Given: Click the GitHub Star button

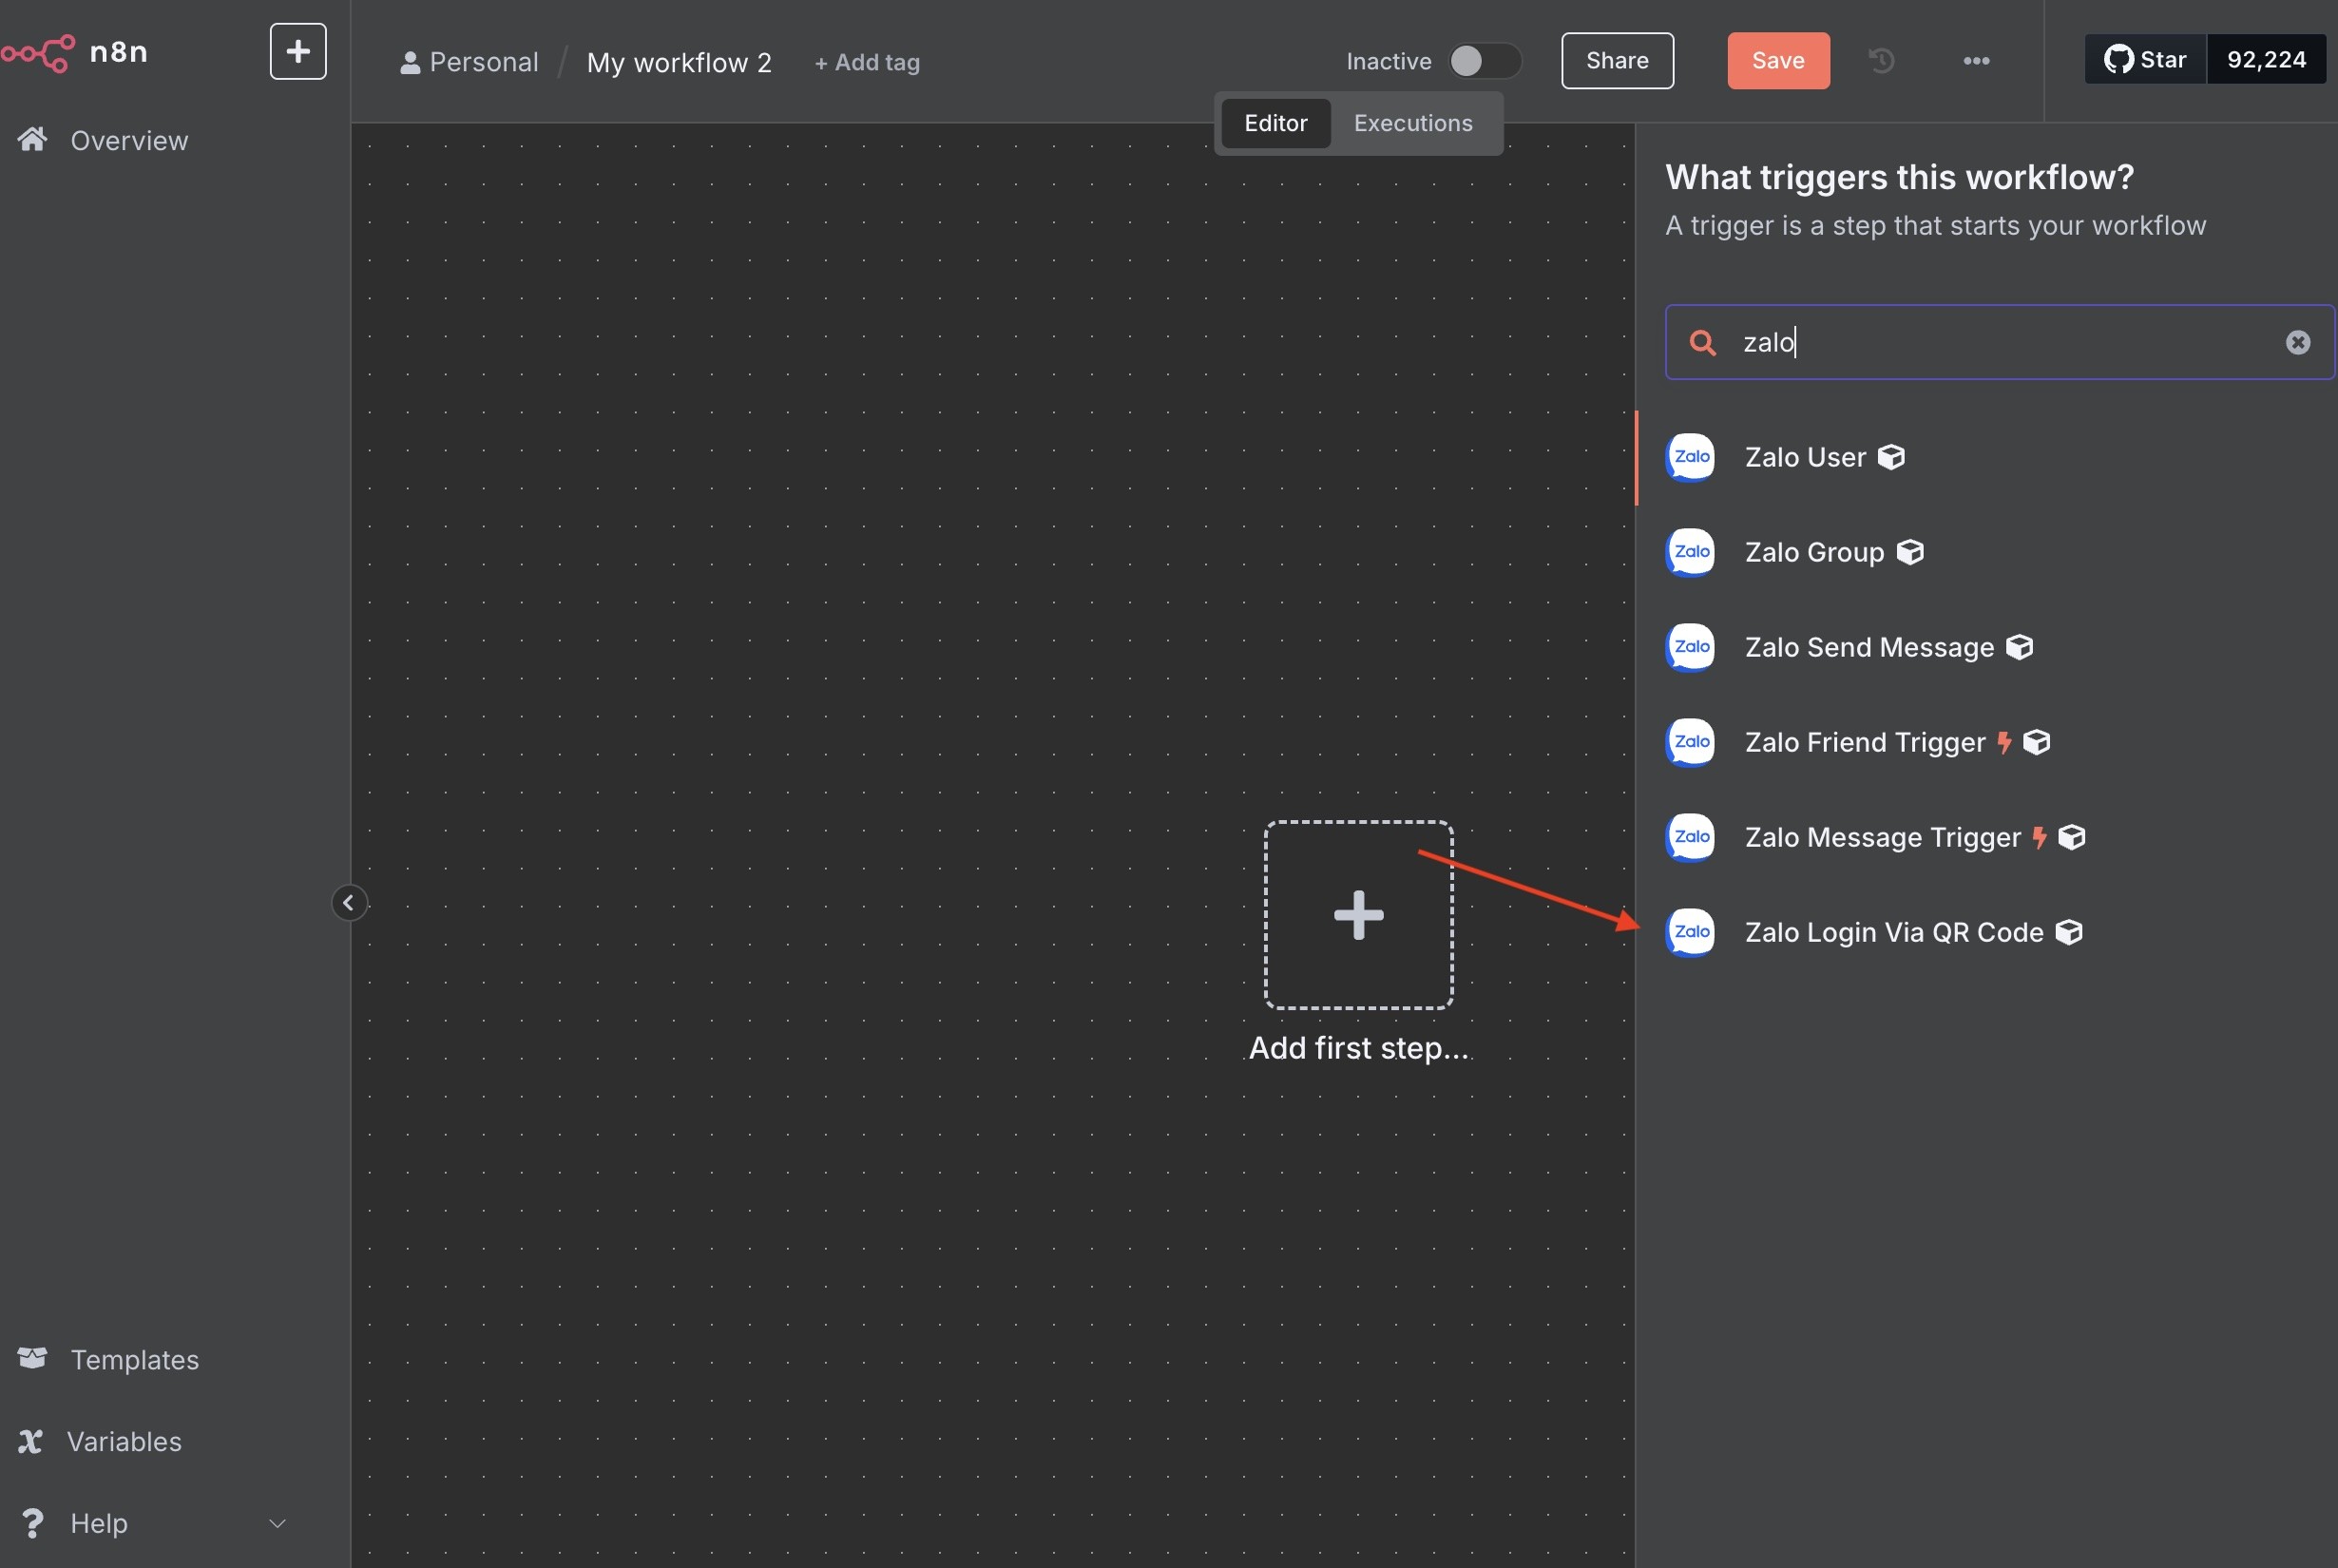Looking at the screenshot, I should point(2145,60).
